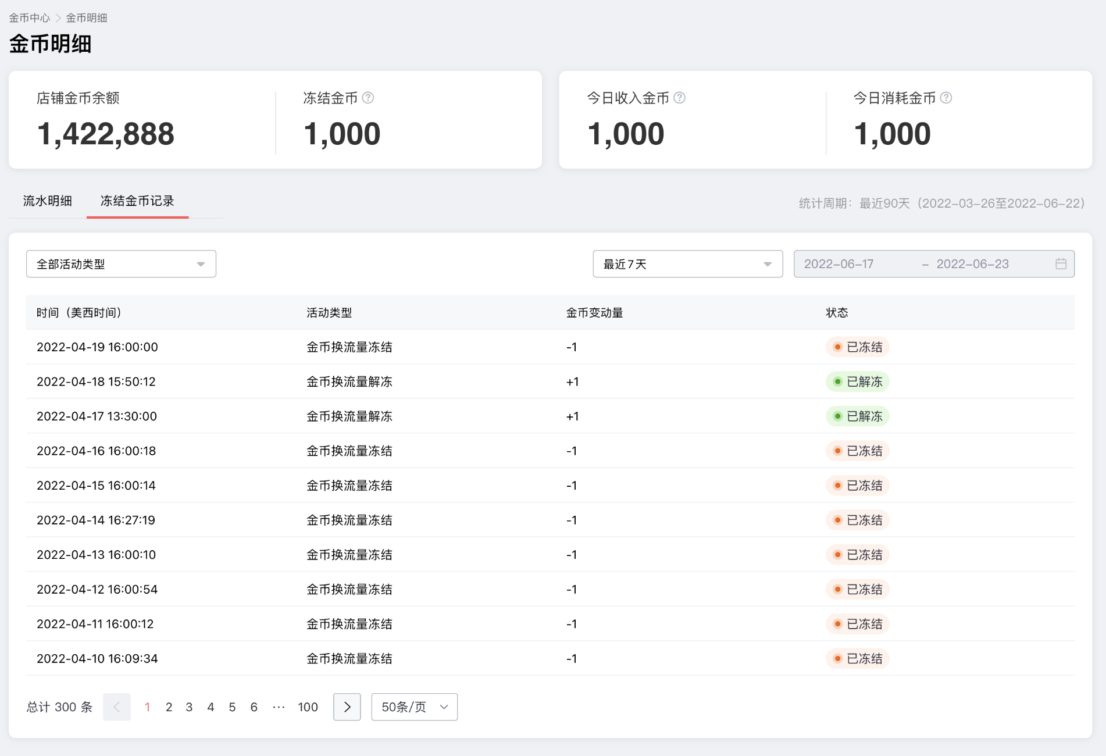Viewport: 1106px width, 756px height.
Task: Click the pagination ellipsis to skip pages
Action: click(279, 707)
